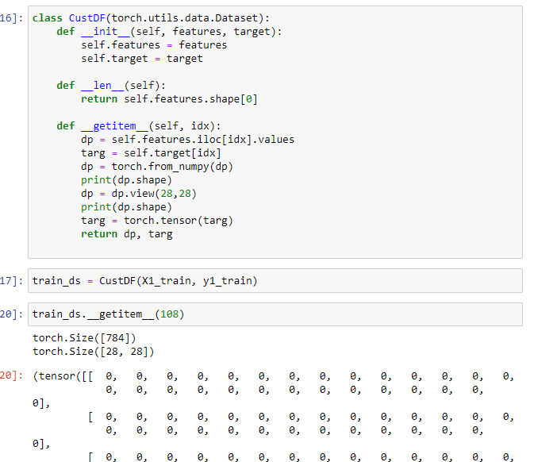The height and width of the screenshot is (462, 534).
Task: Click the return dp, targ line
Action: (x=126, y=234)
